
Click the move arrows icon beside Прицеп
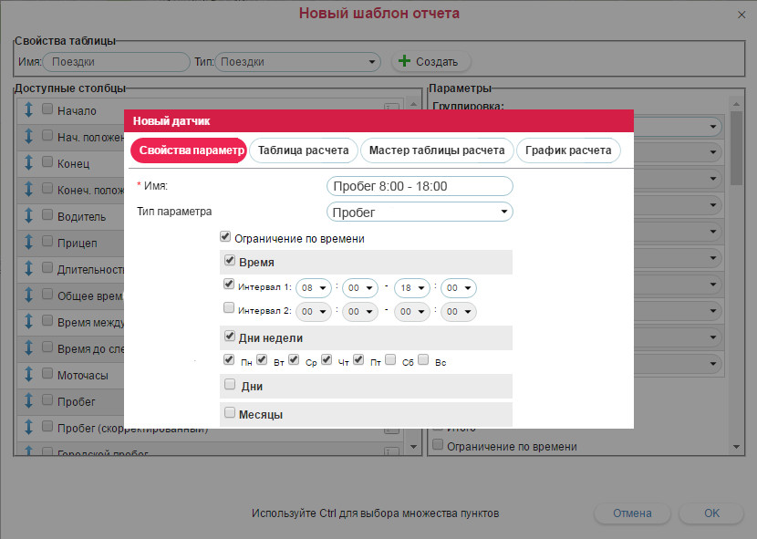tap(29, 243)
